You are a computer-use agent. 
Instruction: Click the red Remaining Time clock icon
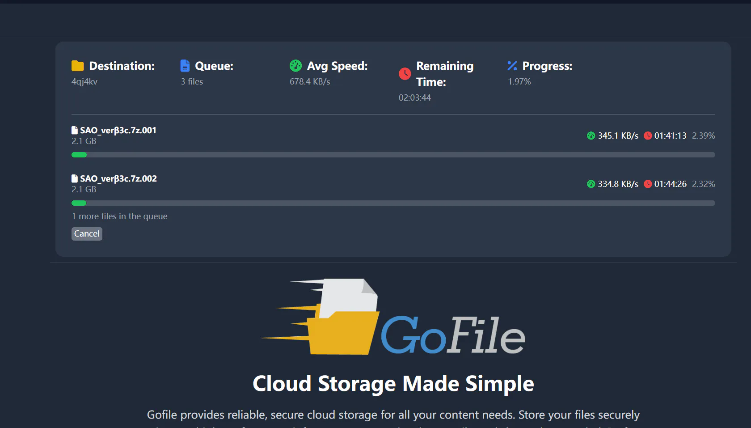[405, 74]
